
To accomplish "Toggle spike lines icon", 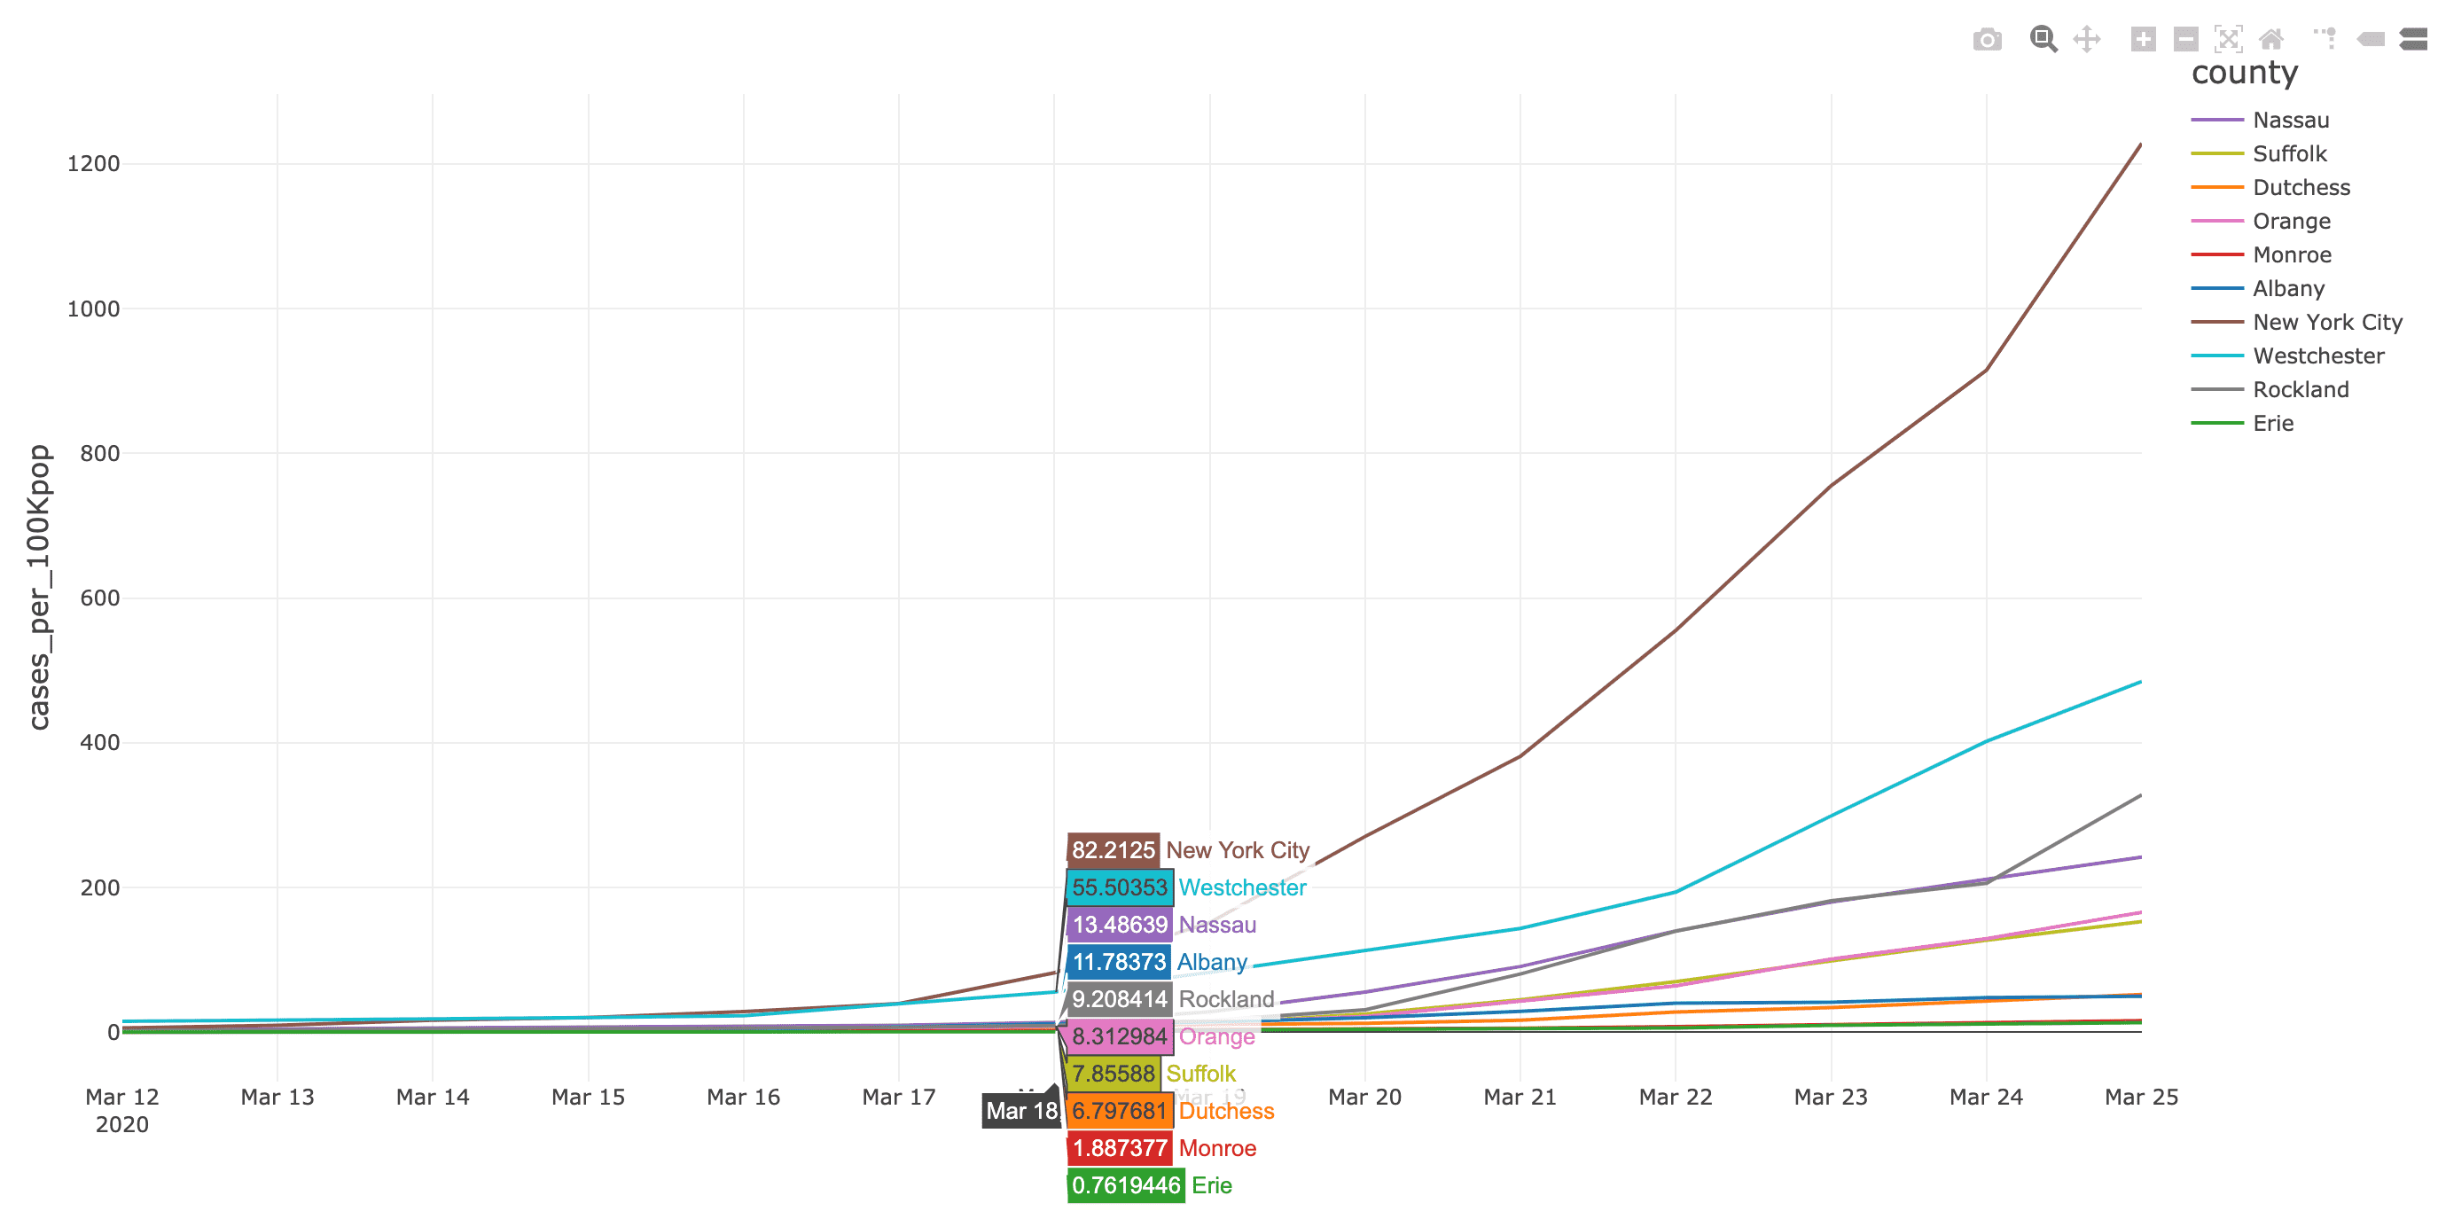I will point(2325,40).
